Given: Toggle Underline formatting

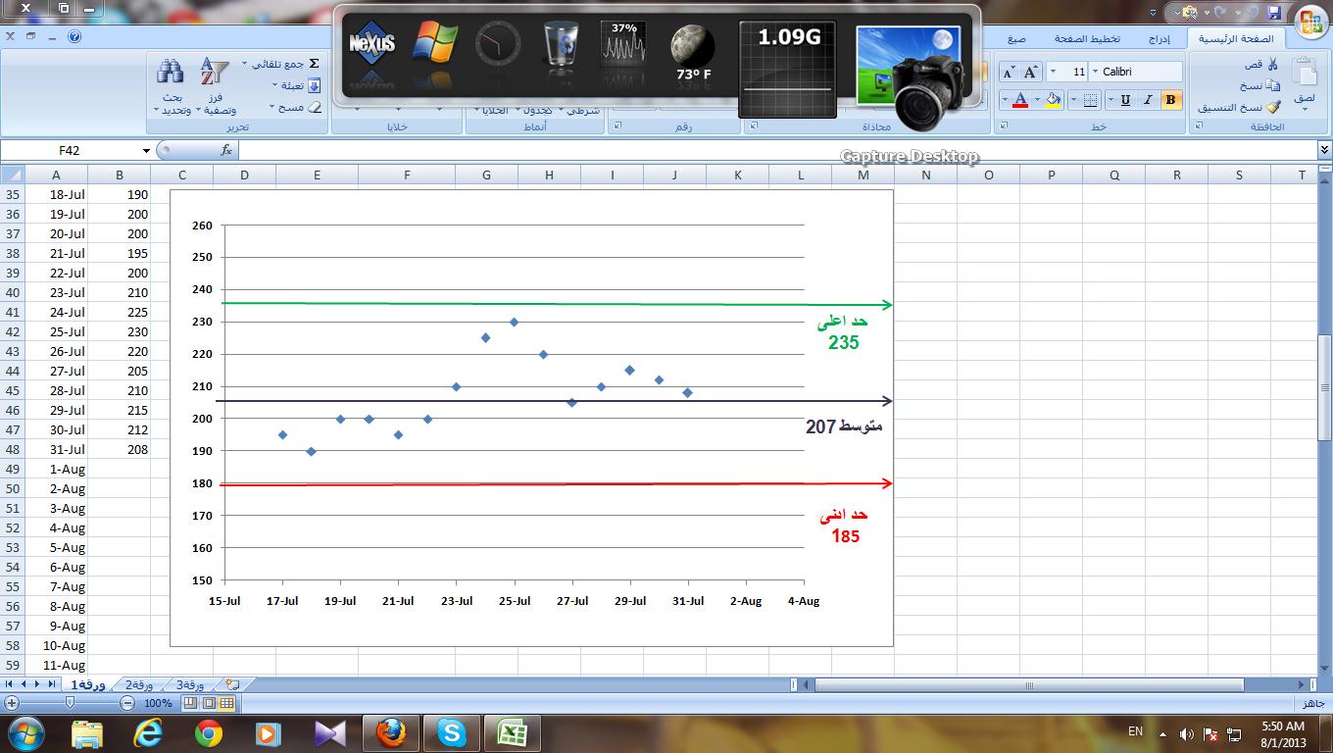Looking at the screenshot, I should 1125,100.
